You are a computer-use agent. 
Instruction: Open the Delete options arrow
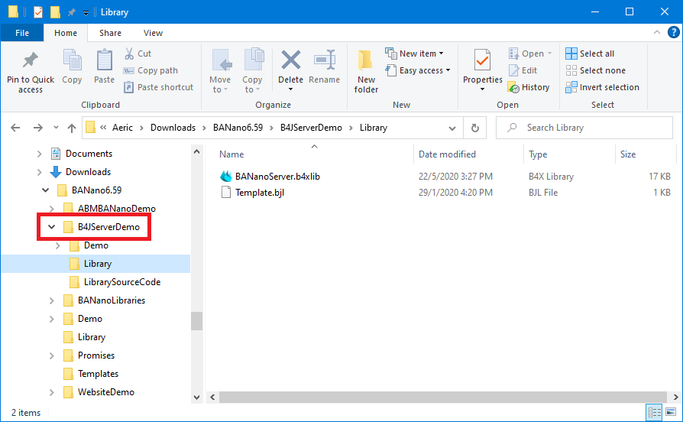[x=290, y=89]
